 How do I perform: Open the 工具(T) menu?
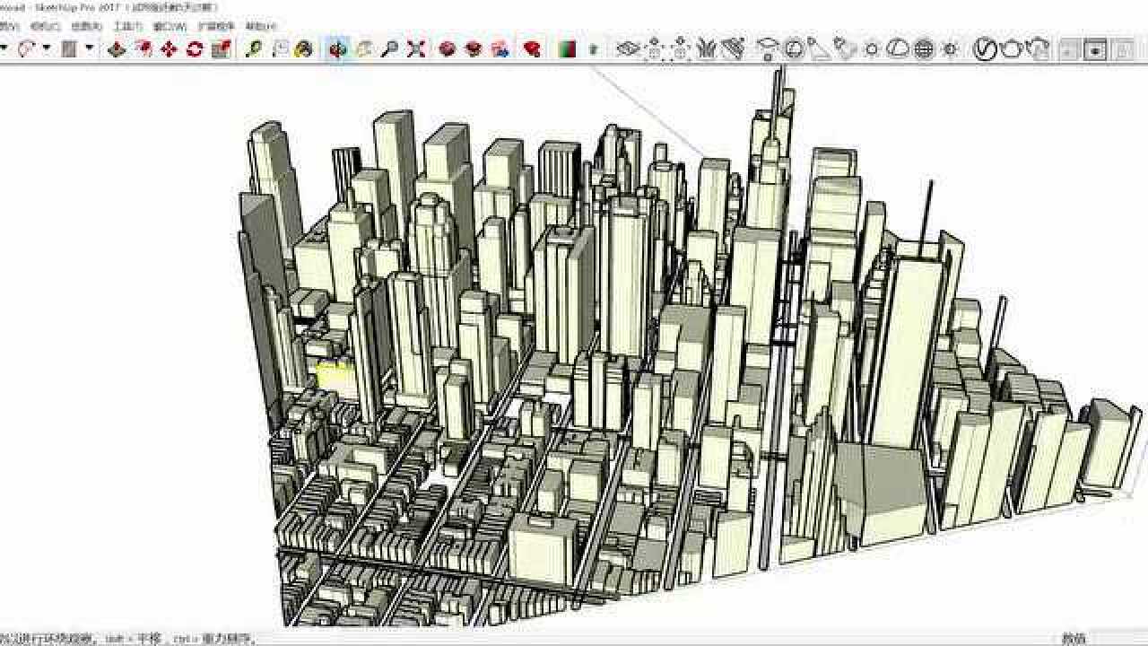[x=127, y=27]
